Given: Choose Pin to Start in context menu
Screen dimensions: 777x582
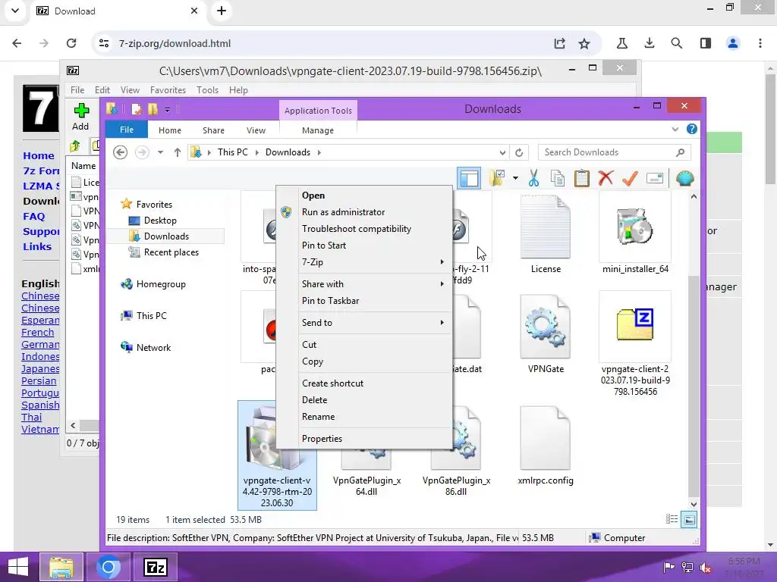Looking at the screenshot, I should coord(364,246).
